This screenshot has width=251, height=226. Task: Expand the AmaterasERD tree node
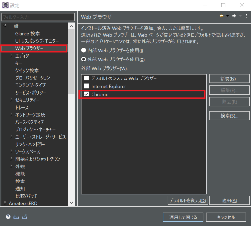pyautogui.click(x=5, y=203)
